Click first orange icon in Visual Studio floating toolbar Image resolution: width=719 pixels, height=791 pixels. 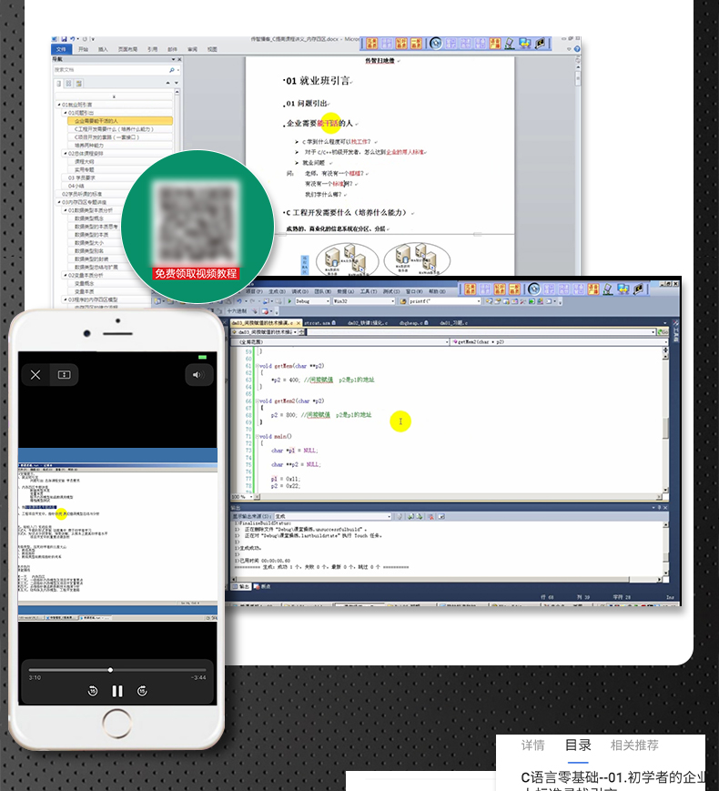click(x=471, y=289)
